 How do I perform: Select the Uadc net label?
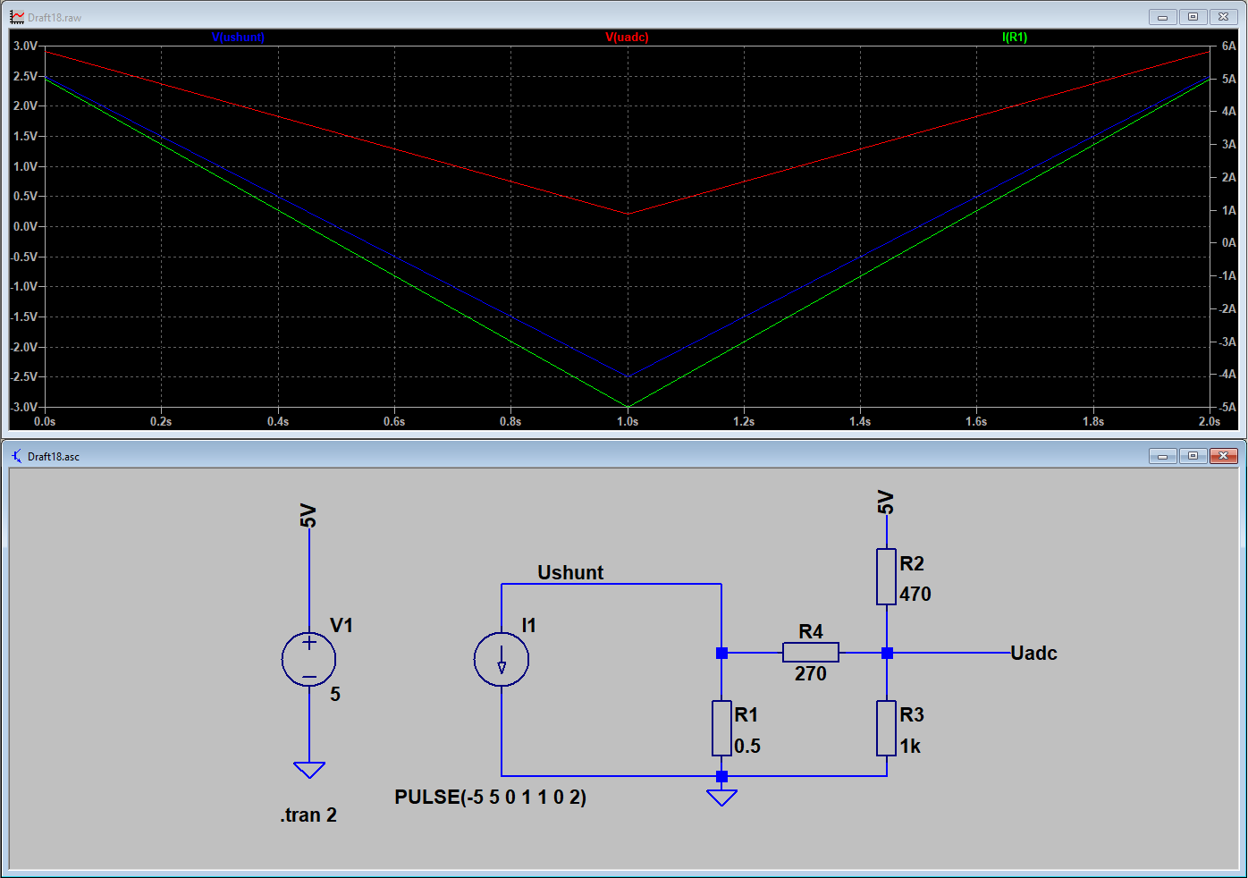click(x=1033, y=653)
